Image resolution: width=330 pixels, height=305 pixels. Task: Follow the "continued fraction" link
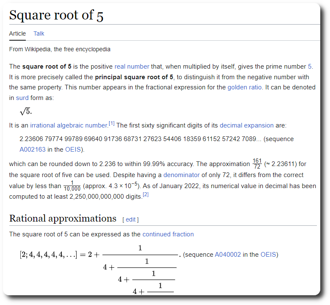(x=168, y=234)
